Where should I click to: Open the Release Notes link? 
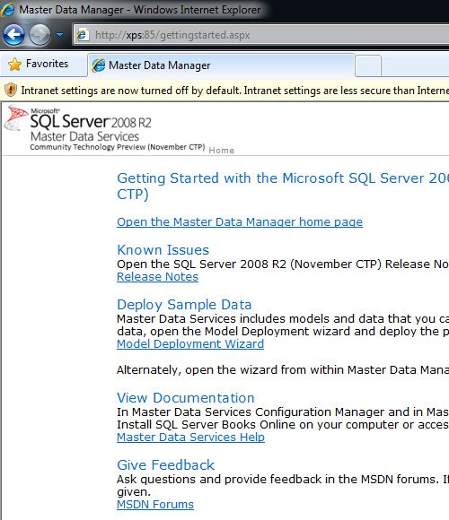pyautogui.click(x=157, y=276)
